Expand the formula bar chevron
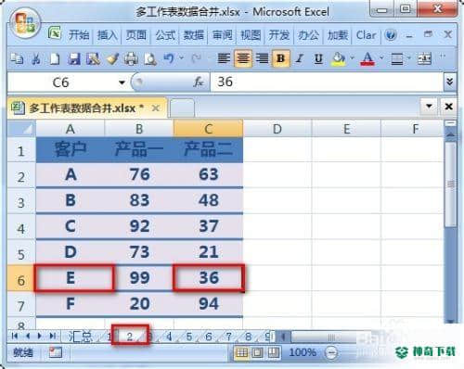 click(449, 82)
